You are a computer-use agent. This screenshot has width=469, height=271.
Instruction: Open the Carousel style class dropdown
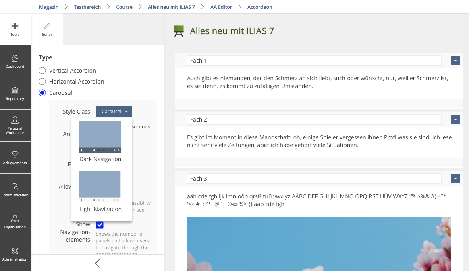click(114, 112)
